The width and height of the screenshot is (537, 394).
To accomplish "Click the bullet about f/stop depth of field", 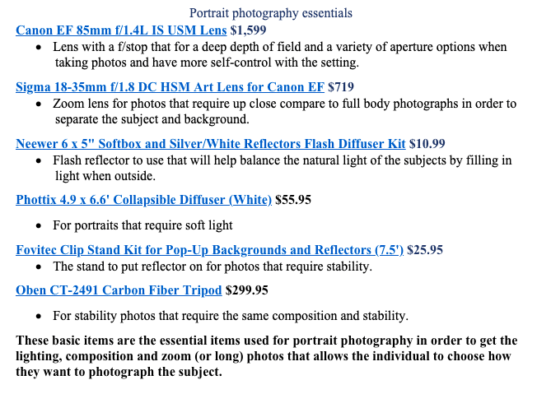I will point(280,55).
